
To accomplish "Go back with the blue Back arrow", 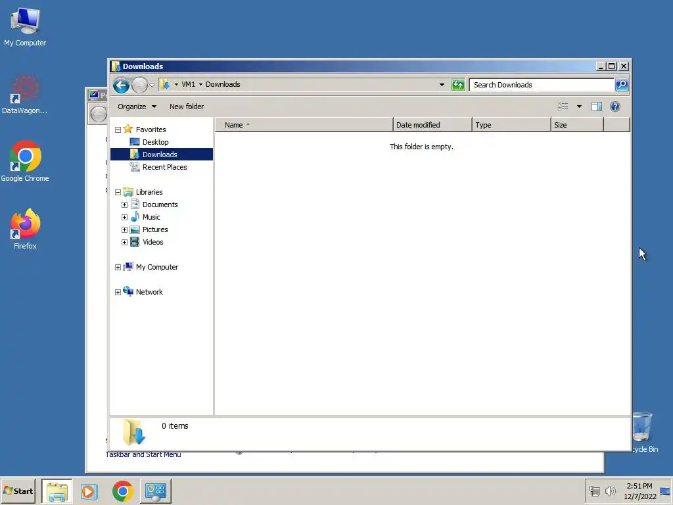I will 121,85.
